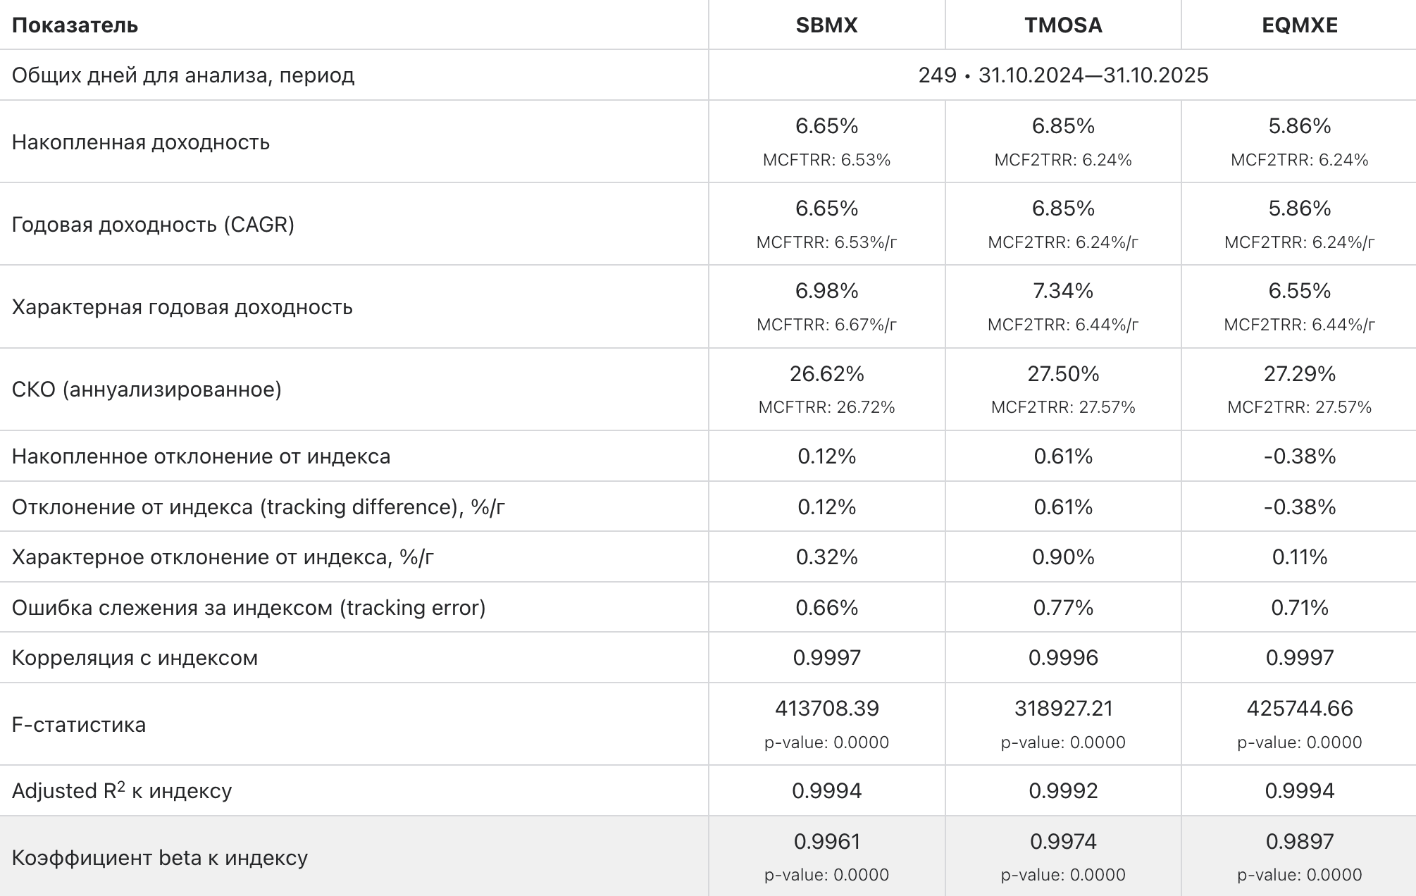This screenshot has height=896, width=1416.
Task: Click the Корреляция с индексом row label
Action: [135, 658]
